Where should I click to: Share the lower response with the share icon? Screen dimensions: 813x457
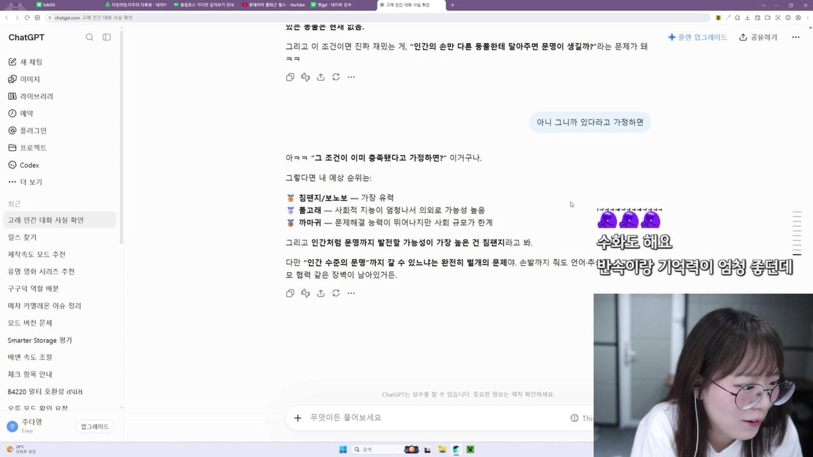pos(321,293)
